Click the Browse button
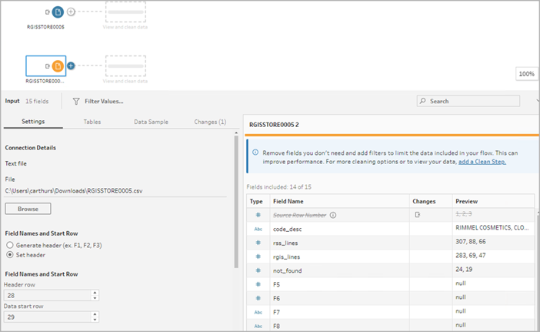540x332 pixels. [28, 209]
